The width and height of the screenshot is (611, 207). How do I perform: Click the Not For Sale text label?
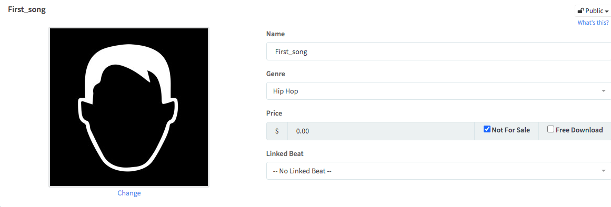(510, 130)
